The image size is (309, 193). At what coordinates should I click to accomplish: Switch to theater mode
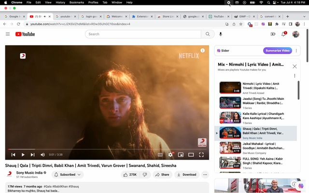191,154
